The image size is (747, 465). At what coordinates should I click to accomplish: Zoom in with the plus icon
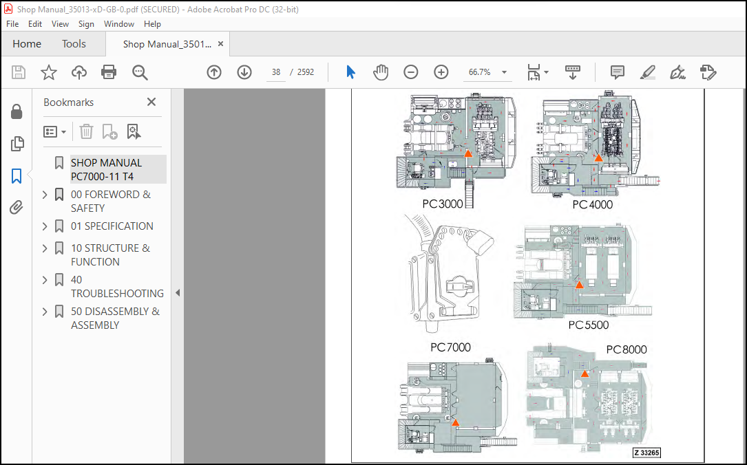point(441,72)
